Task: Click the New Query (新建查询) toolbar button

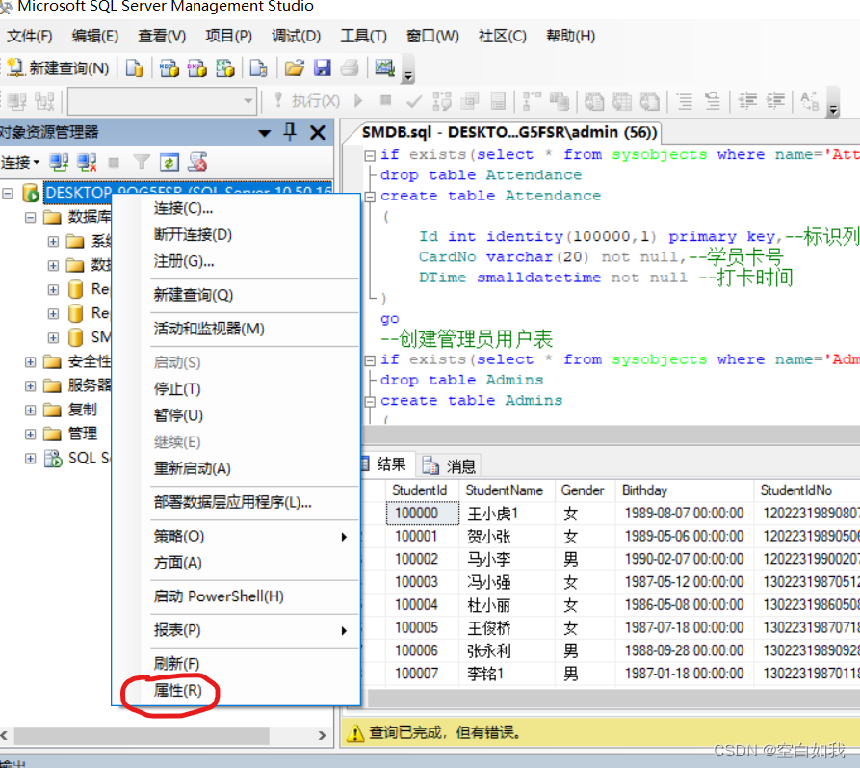Action: click(x=58, y=68)
